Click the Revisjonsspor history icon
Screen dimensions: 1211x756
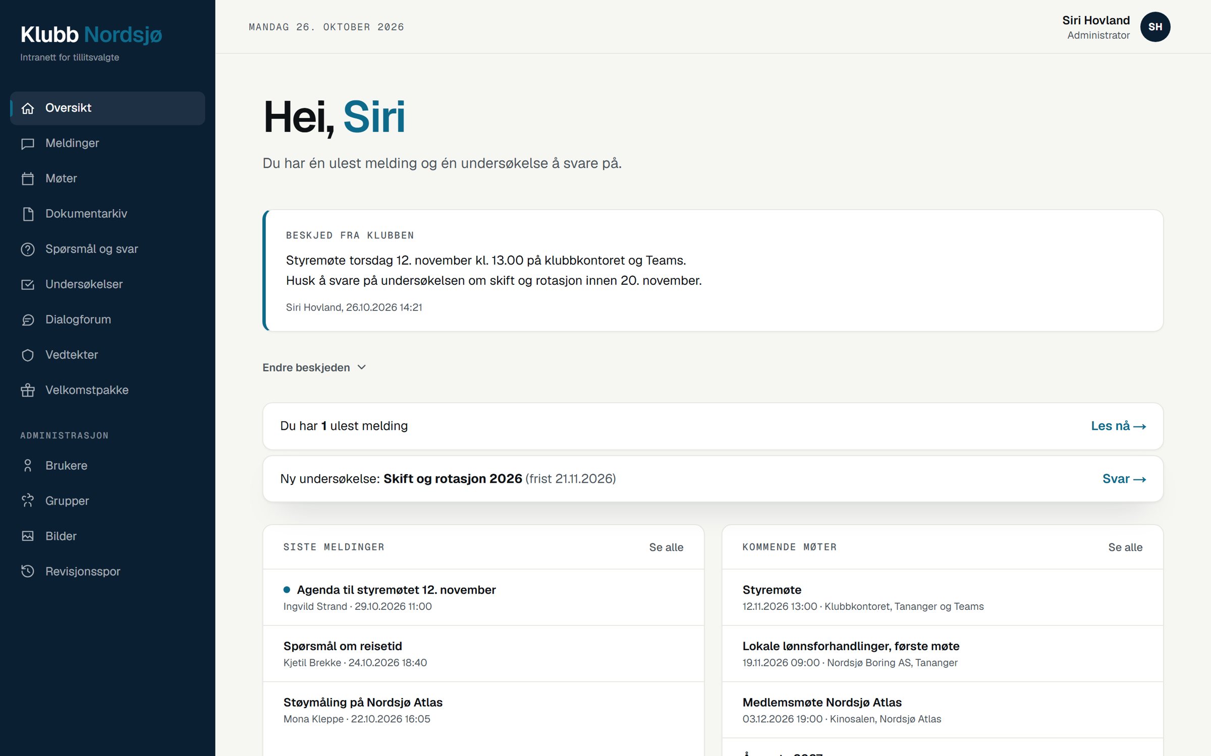tap(28, 572)
